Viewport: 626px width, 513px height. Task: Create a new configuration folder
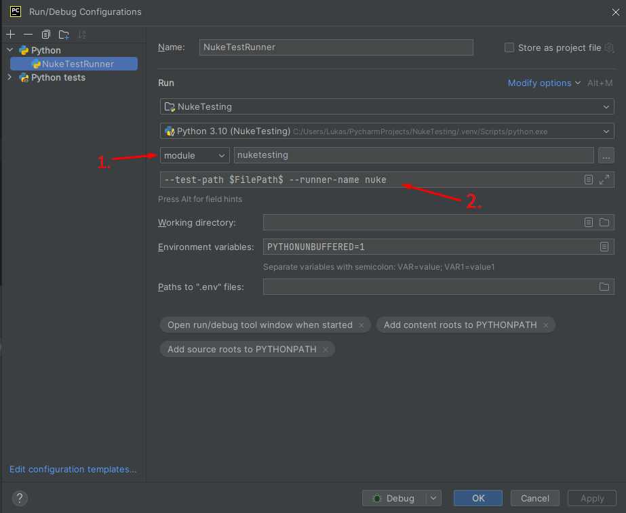point(63,34)
